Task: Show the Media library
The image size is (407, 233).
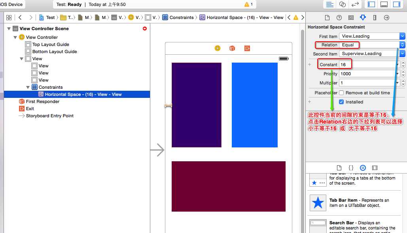Action: click(375, 168)
